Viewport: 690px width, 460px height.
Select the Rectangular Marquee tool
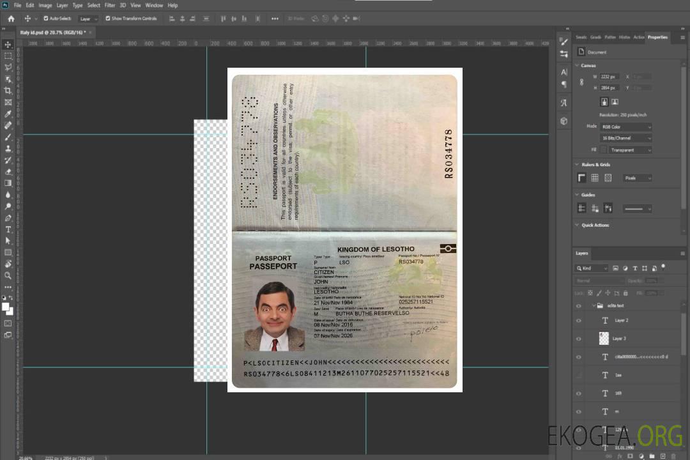(8, 56)
